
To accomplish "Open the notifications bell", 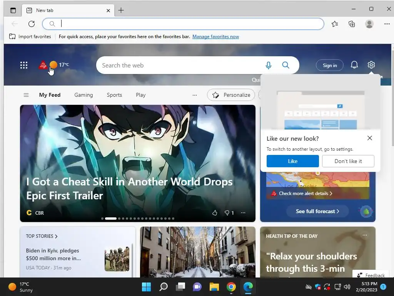I will [x=354, y=65].
